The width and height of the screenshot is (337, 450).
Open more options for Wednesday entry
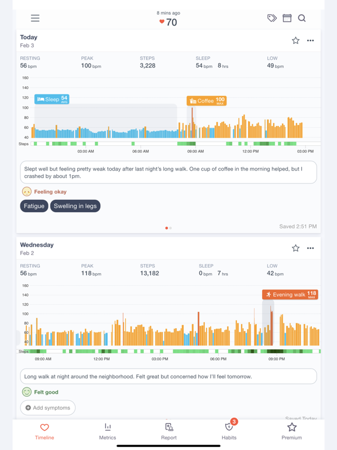pos(310,248)
